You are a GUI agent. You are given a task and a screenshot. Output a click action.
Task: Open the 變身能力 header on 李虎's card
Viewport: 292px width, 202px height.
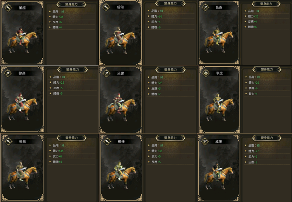tap(267, 69)
